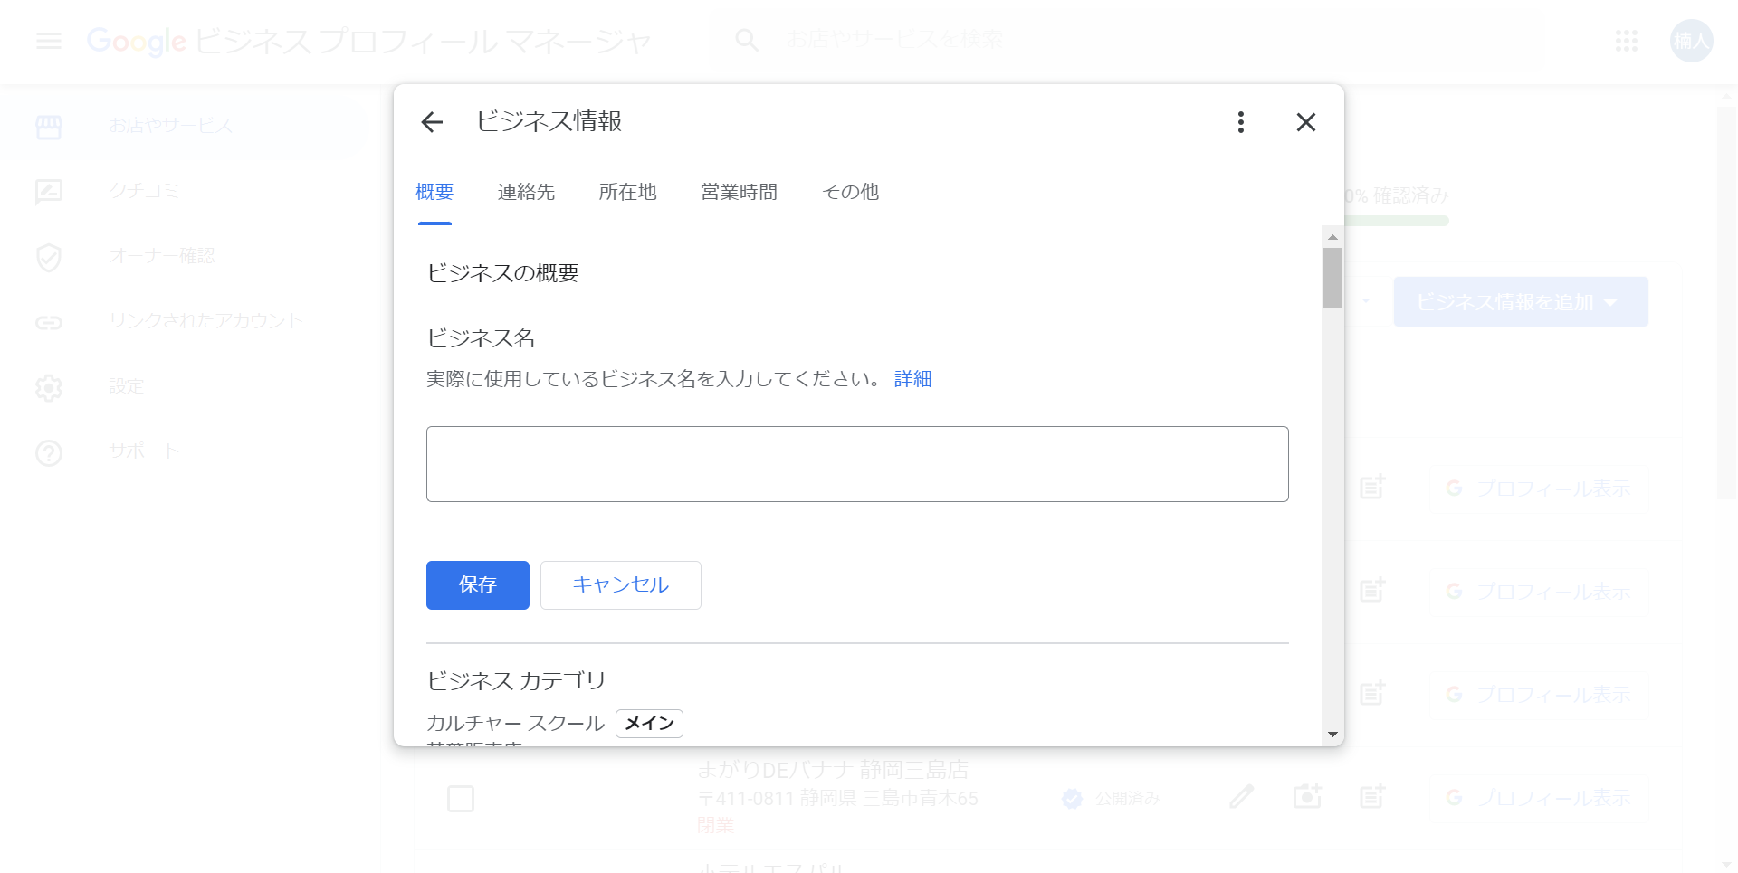Click the dialog scrollbar up arrow

(x=1332, y=237)
